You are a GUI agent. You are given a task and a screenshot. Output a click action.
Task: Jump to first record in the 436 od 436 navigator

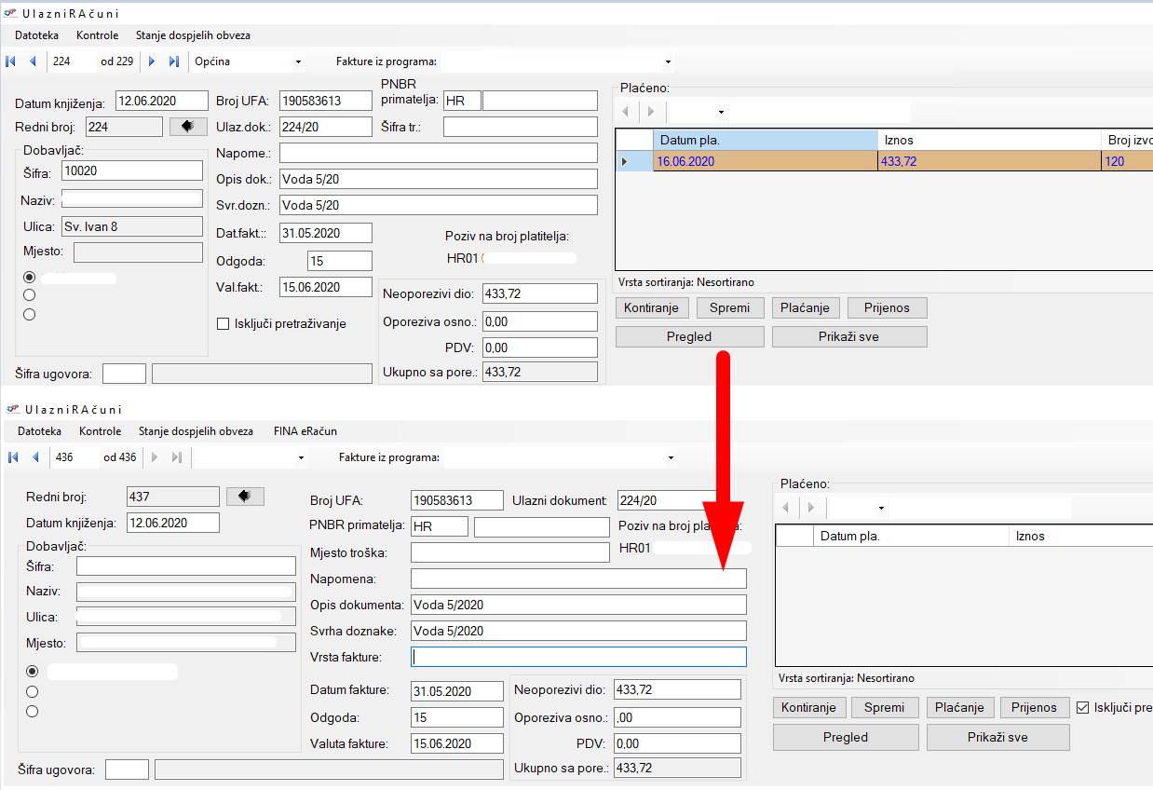pos(13,457)
